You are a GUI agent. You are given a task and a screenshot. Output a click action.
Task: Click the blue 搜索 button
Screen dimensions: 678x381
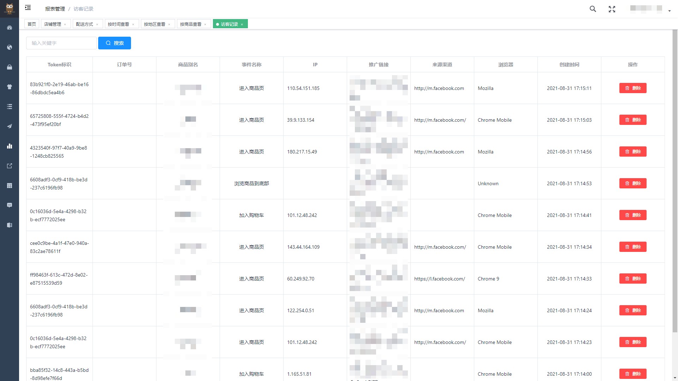point(114,43)
